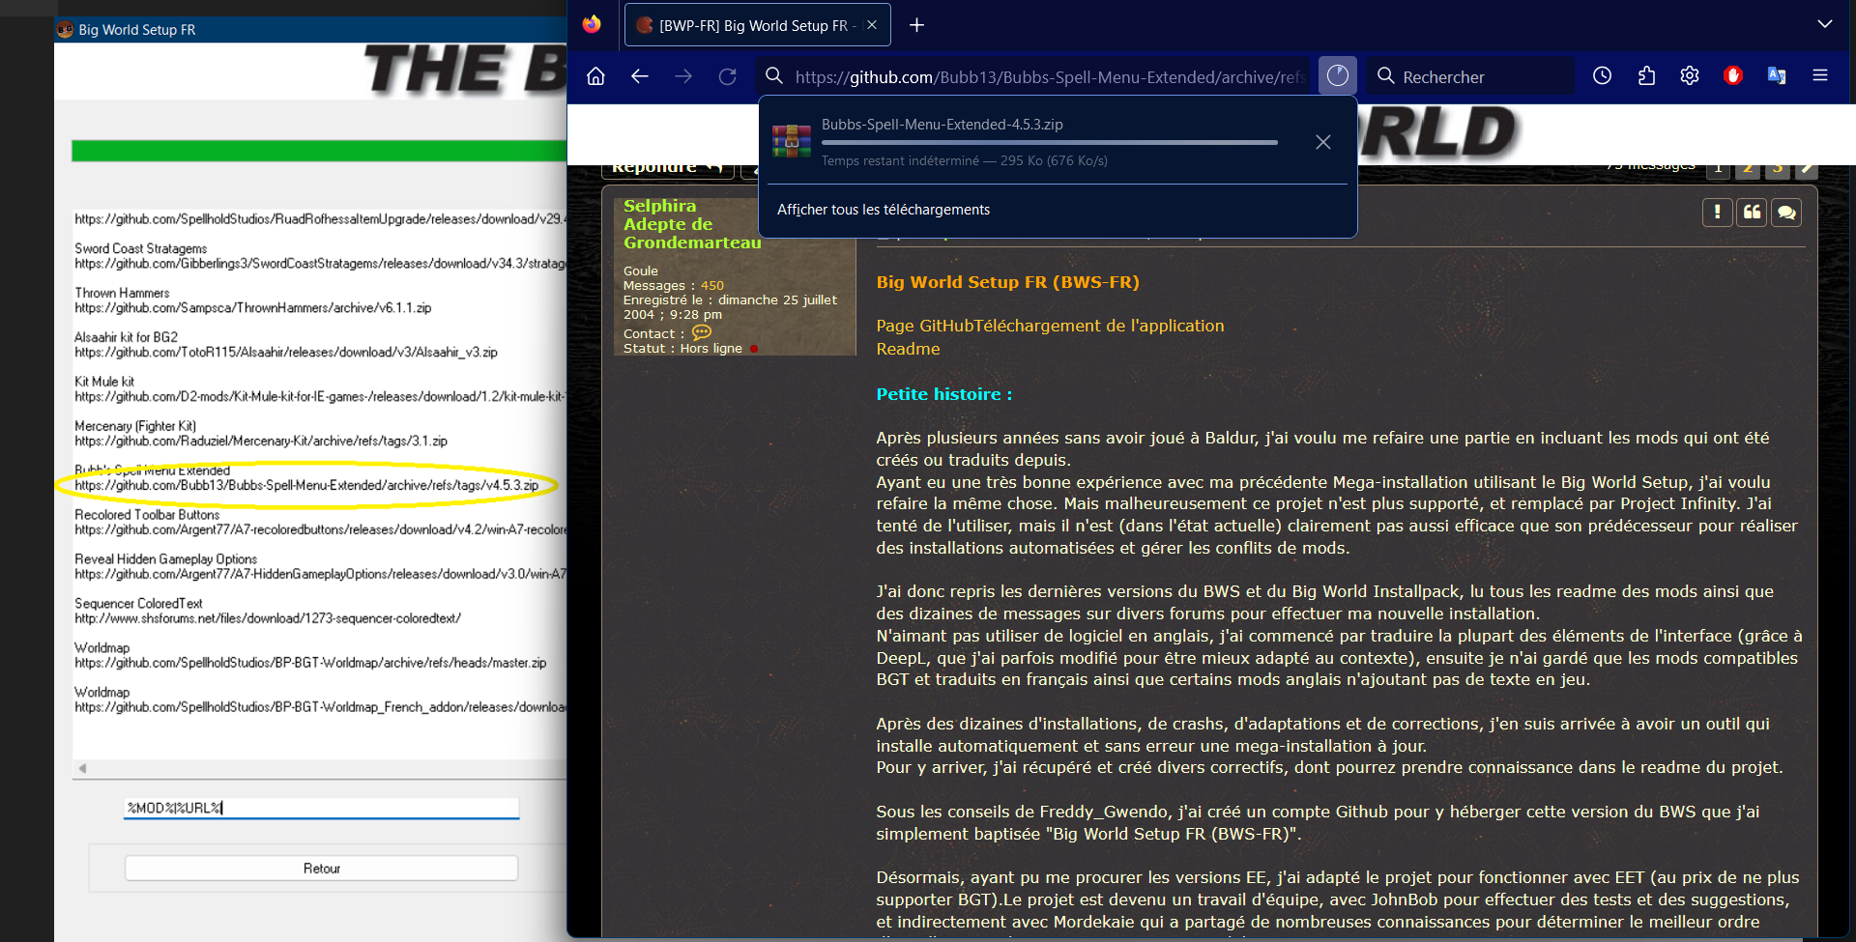Open a new Firefox tab
Screen dimensions: 1856x942
tap(917, 25)
